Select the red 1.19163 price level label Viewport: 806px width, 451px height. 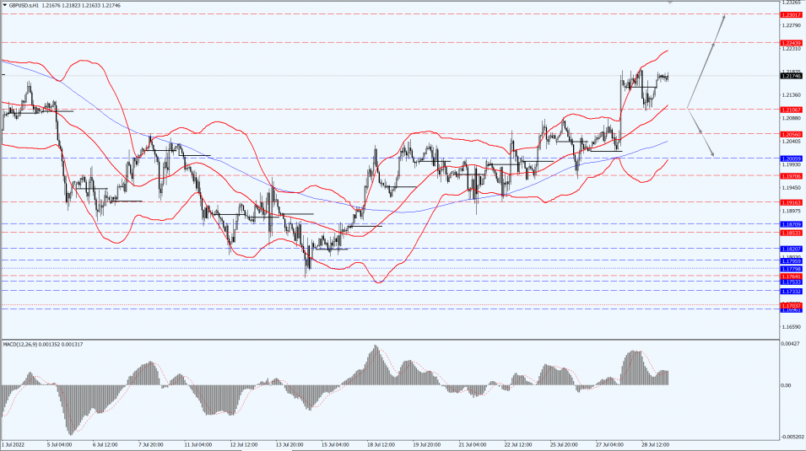click(x=791, y=202)
